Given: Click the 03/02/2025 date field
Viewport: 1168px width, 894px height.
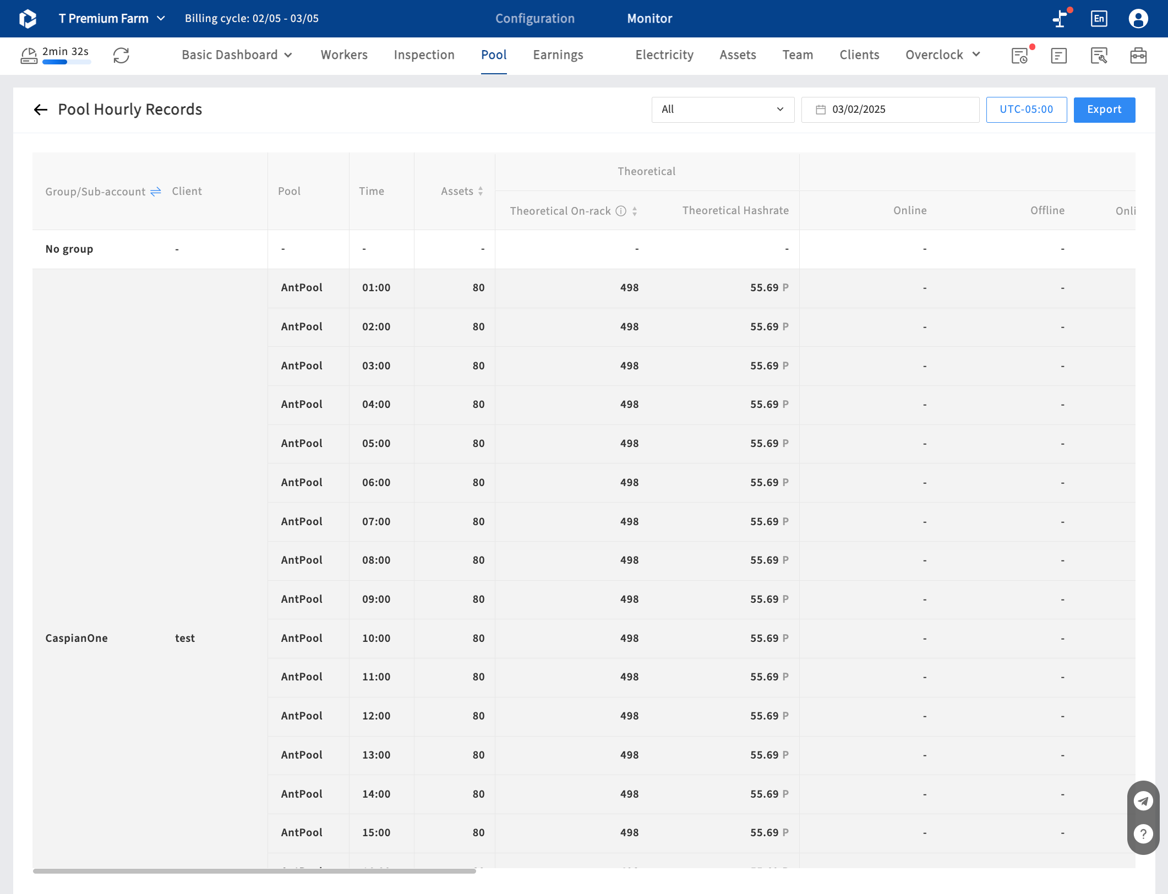Looking at the screenshot, I should (890, 110).
